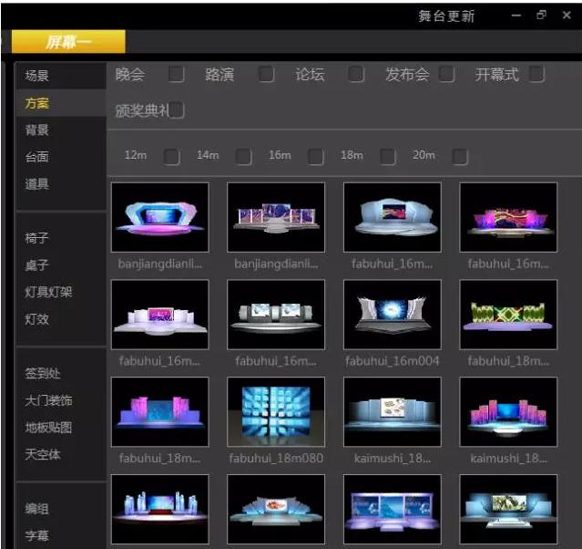The width and height of the screenshot is (582, 549).
Task: Enable the 12m size filter checkbox
Action: [x=171, y=157]
